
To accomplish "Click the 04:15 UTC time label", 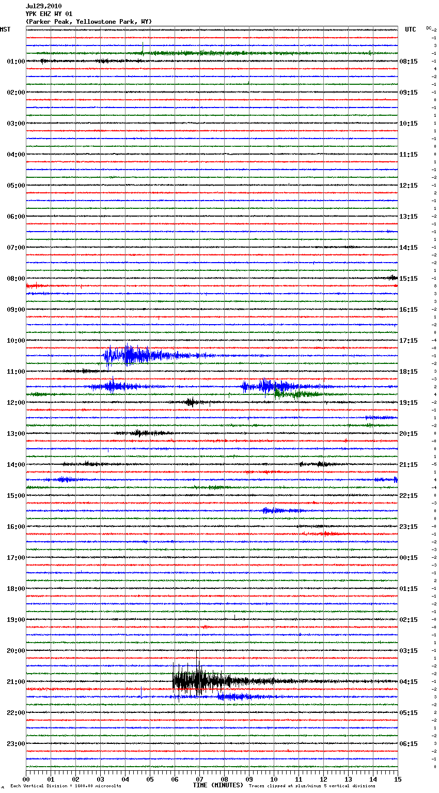I will (x=409, y=682).
